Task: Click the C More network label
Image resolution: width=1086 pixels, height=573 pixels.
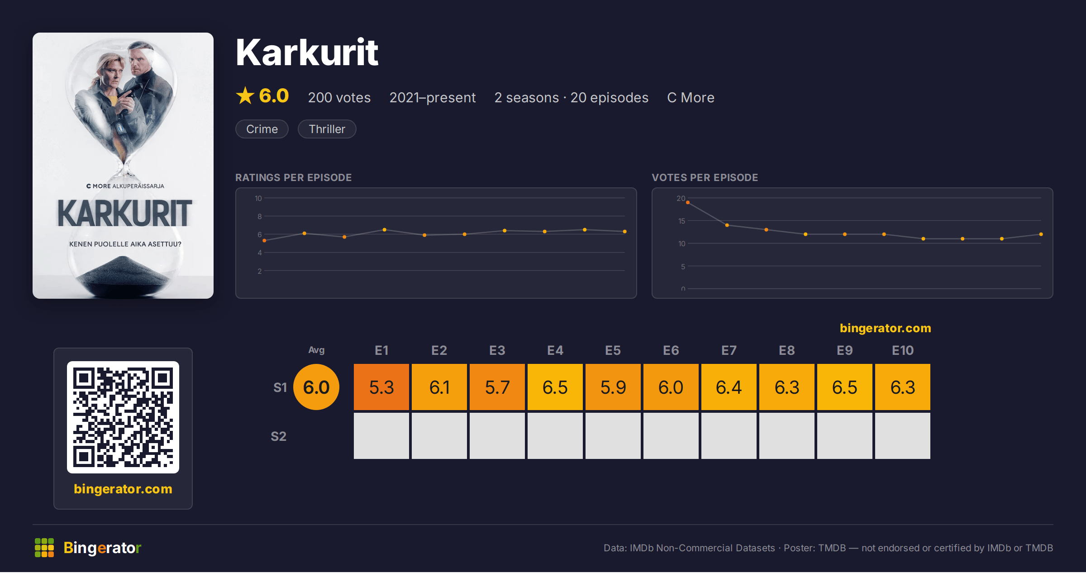Action: pos(691,97)
